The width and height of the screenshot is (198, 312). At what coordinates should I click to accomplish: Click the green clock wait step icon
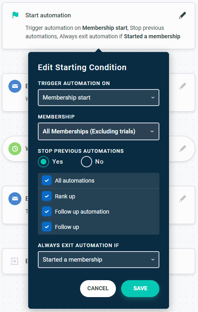tap(15, 149)
